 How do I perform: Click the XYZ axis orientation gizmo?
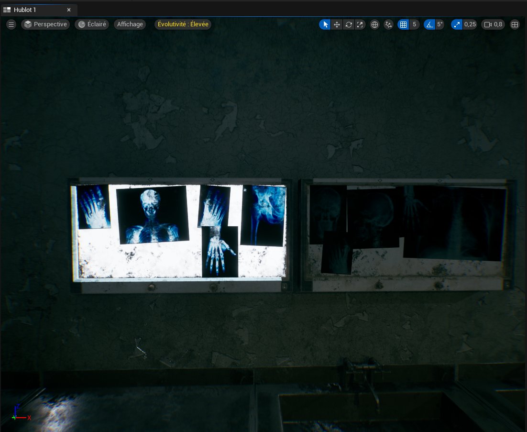tap(21, 412)
